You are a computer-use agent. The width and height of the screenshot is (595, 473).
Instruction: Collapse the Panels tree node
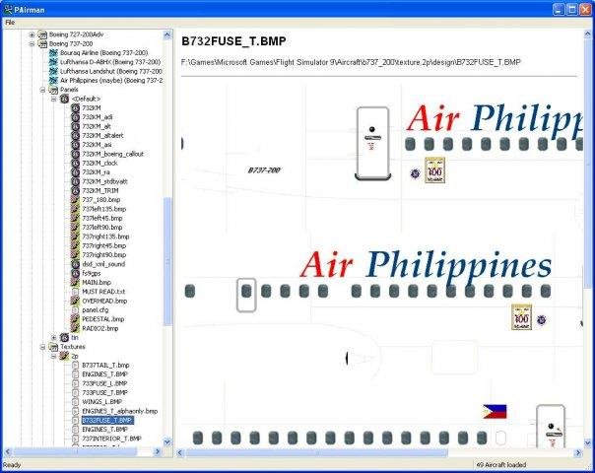pos(43,90)
